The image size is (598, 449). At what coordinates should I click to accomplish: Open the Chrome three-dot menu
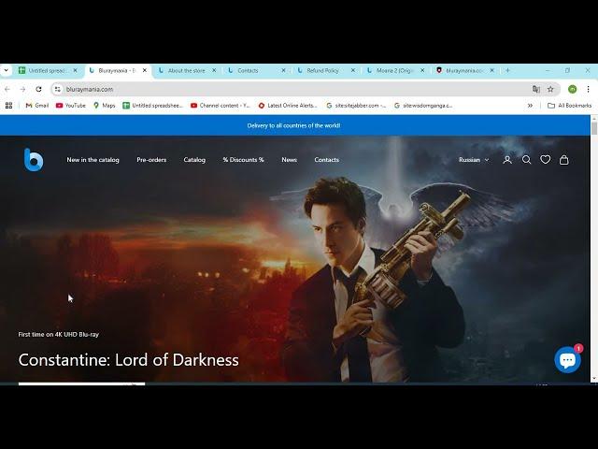point(588,89)
